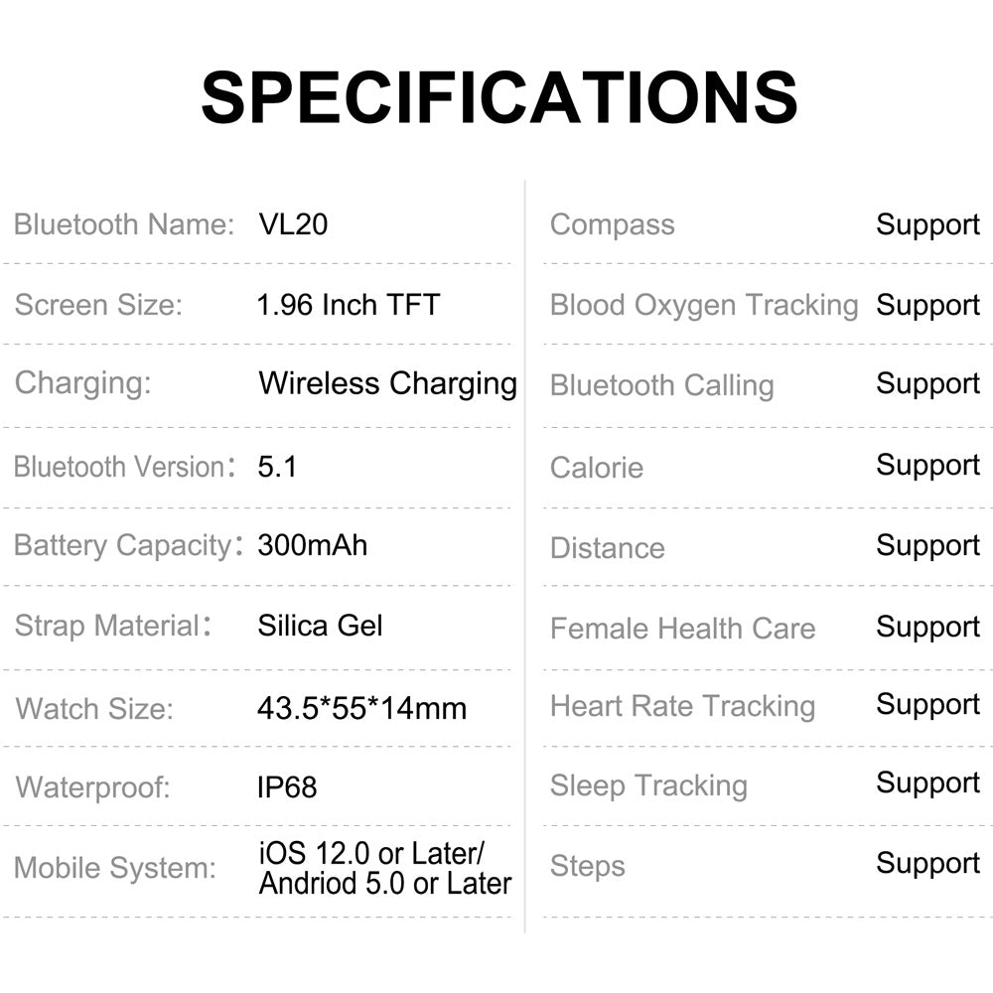Screen dimensions: 993x993
Task: Select the VL20 value text
Action: [292, 224]
